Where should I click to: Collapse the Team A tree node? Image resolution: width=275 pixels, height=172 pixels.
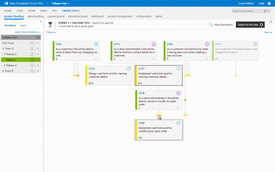pos(3,48)
